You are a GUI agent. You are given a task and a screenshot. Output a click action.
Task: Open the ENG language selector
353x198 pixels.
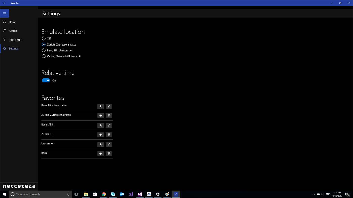pos(328,194)
